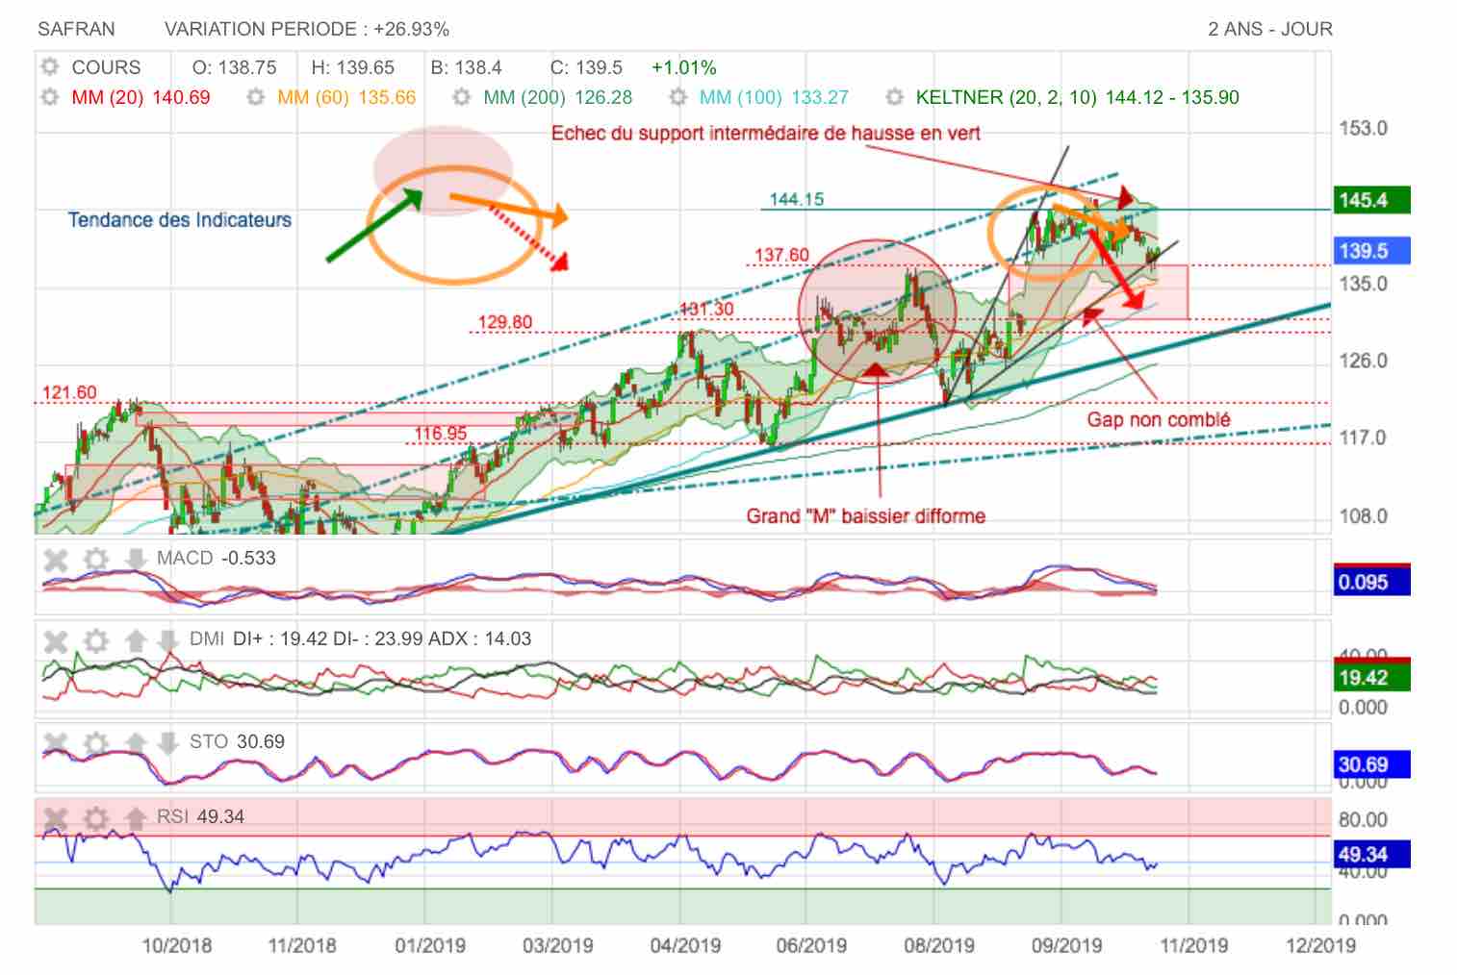Image resolution: width=1457 pixels, height=975 pixels.
Task: Click the +1.01% daily change value
Action: tap(684, 67)
